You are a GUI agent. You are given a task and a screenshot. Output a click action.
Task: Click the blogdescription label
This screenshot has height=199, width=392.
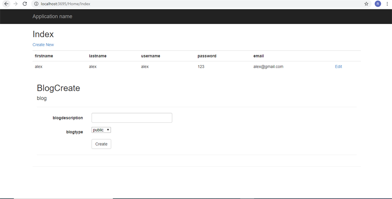pyautogui.click(x=68, y=118)
